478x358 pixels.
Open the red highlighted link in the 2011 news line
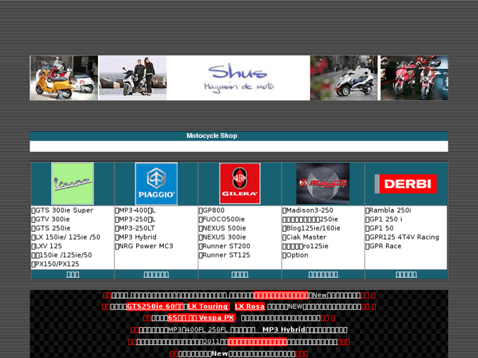pos(257,342)
